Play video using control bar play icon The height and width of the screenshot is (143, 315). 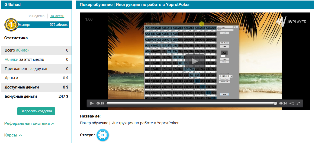point(92,103)
